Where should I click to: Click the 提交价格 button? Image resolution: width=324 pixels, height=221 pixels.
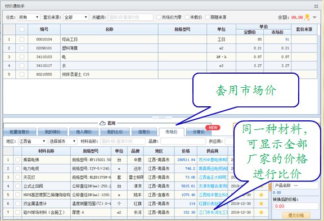coord(296,215)
